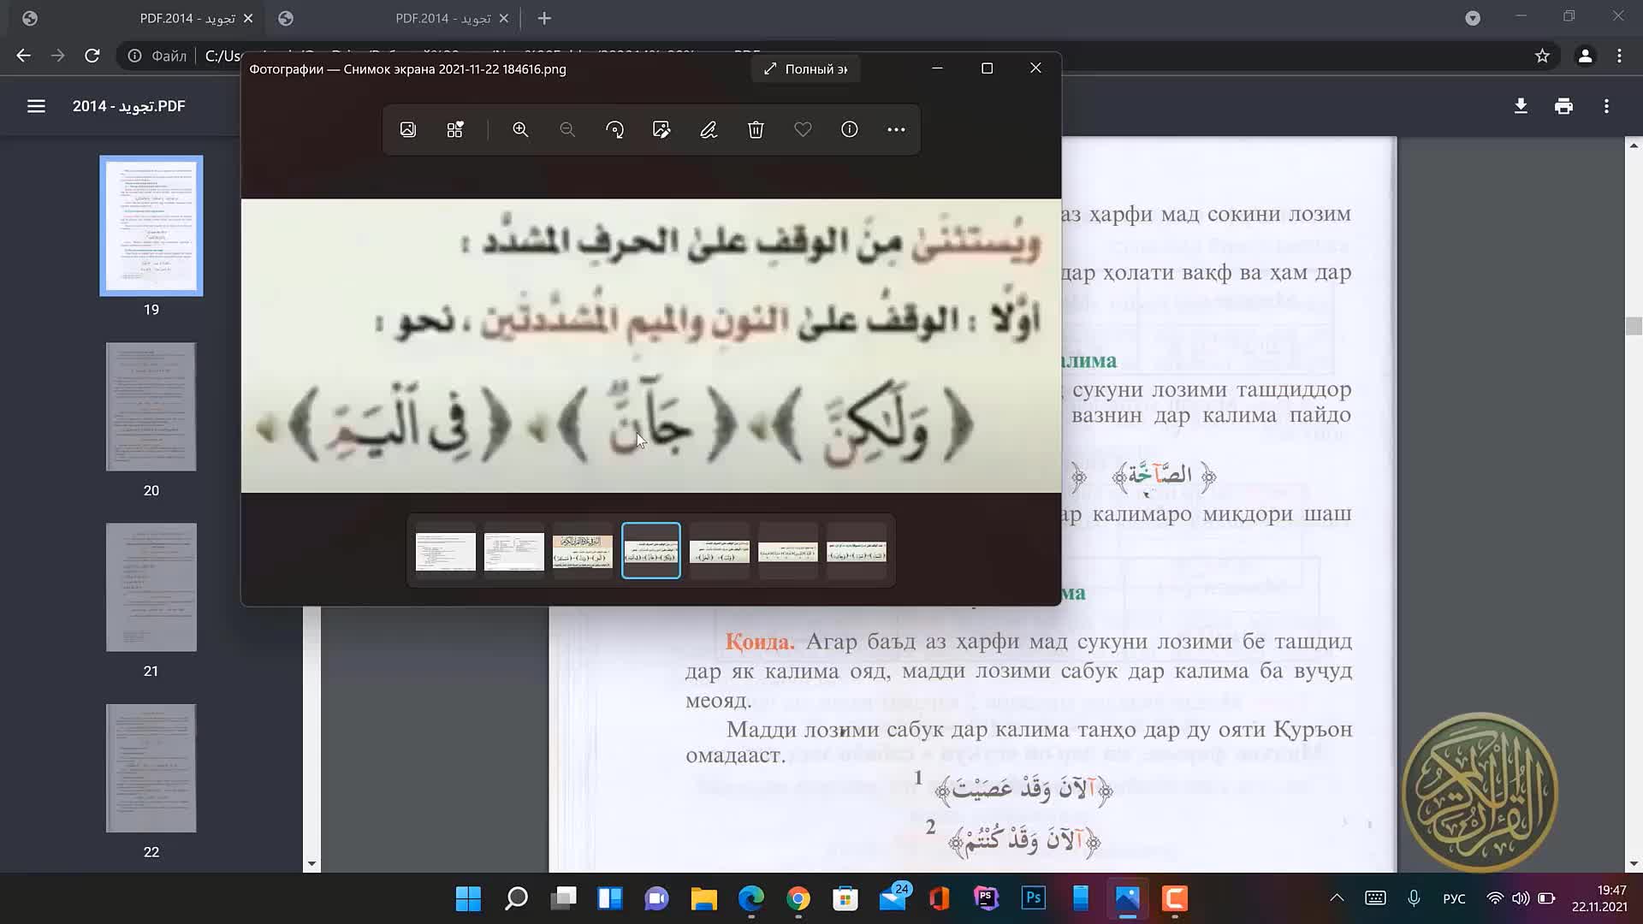Open PDF viewer more actions menu
The width and height of the screenshot is (1643, 924).
pos(1606,106)
